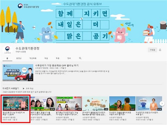
Task: Open the 미세먼지 바로알기 section title
Action: [11, 88]
